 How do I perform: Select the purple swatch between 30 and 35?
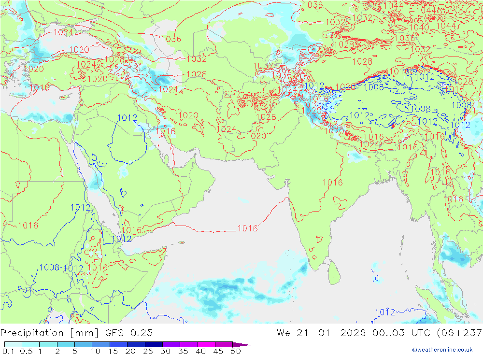(x=171, y=344)
